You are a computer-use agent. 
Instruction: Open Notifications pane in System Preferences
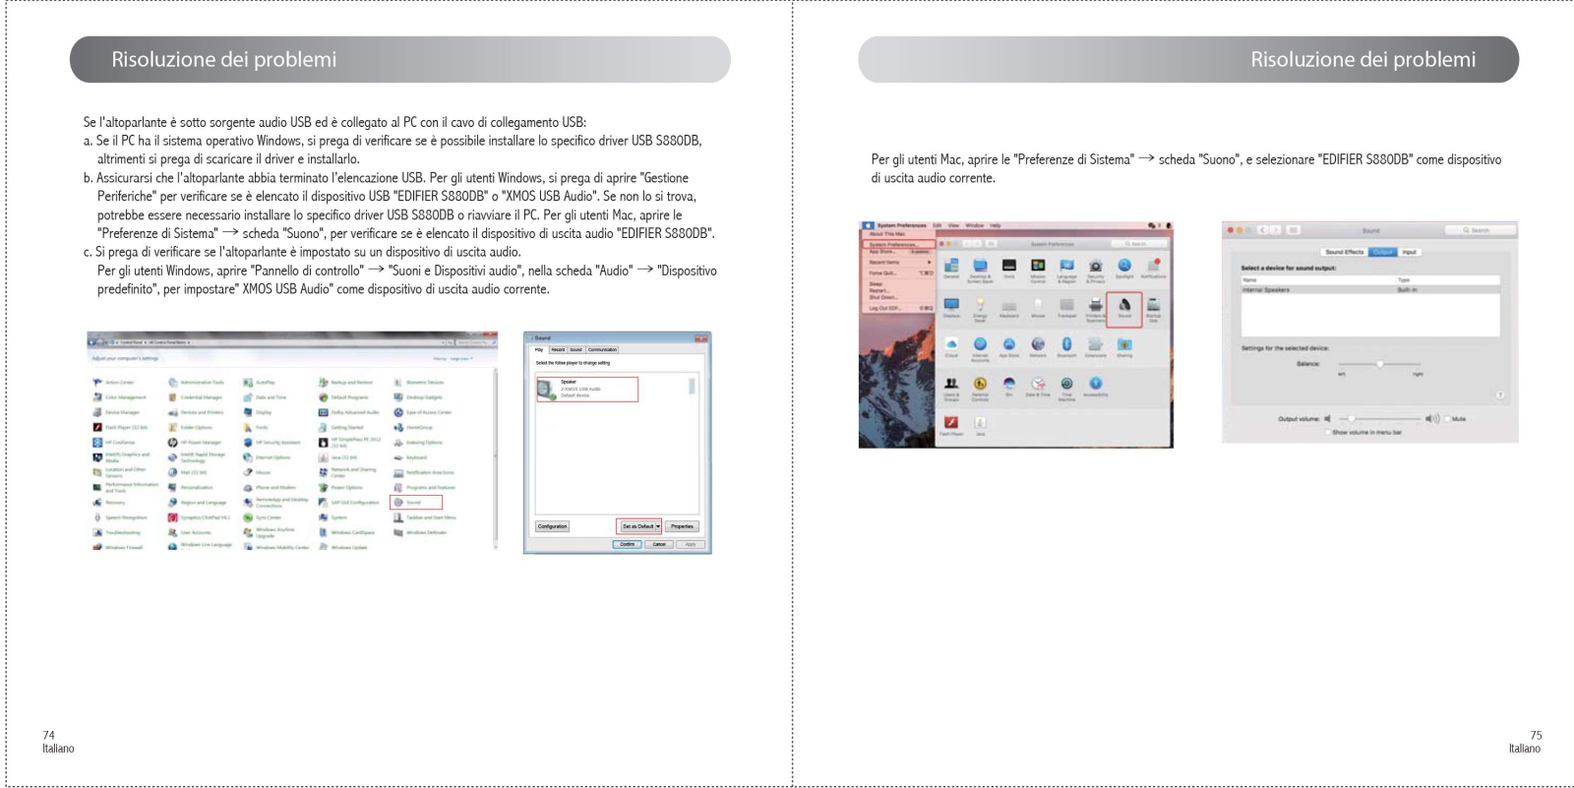coord(1153,268)
